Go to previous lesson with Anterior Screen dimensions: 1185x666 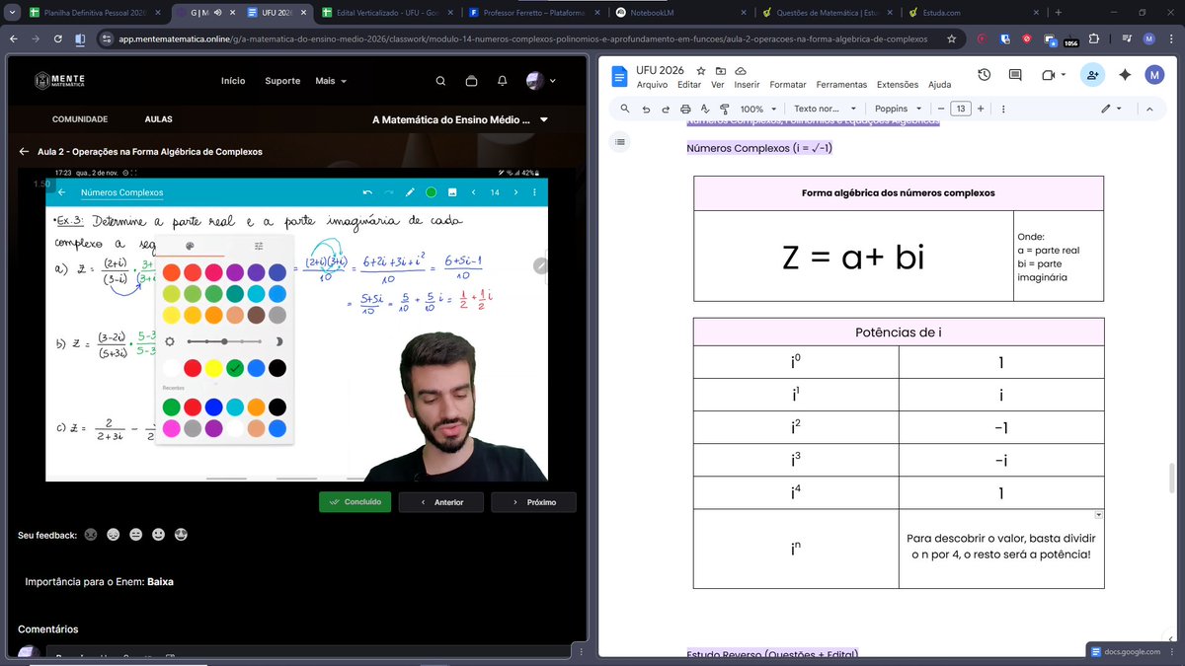(440, 502)
